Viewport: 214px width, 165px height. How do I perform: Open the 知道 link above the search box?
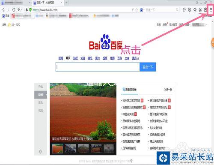pyautogui.click(x=83, y=58)
